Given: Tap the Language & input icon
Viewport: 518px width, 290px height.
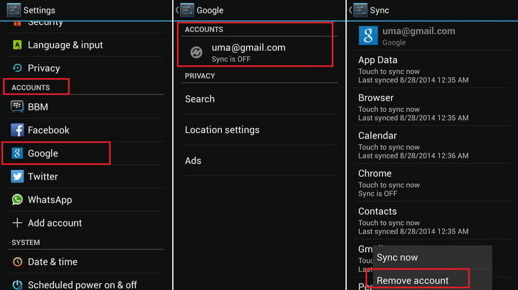Looking at the screenshot, I should tap(17, 45).
